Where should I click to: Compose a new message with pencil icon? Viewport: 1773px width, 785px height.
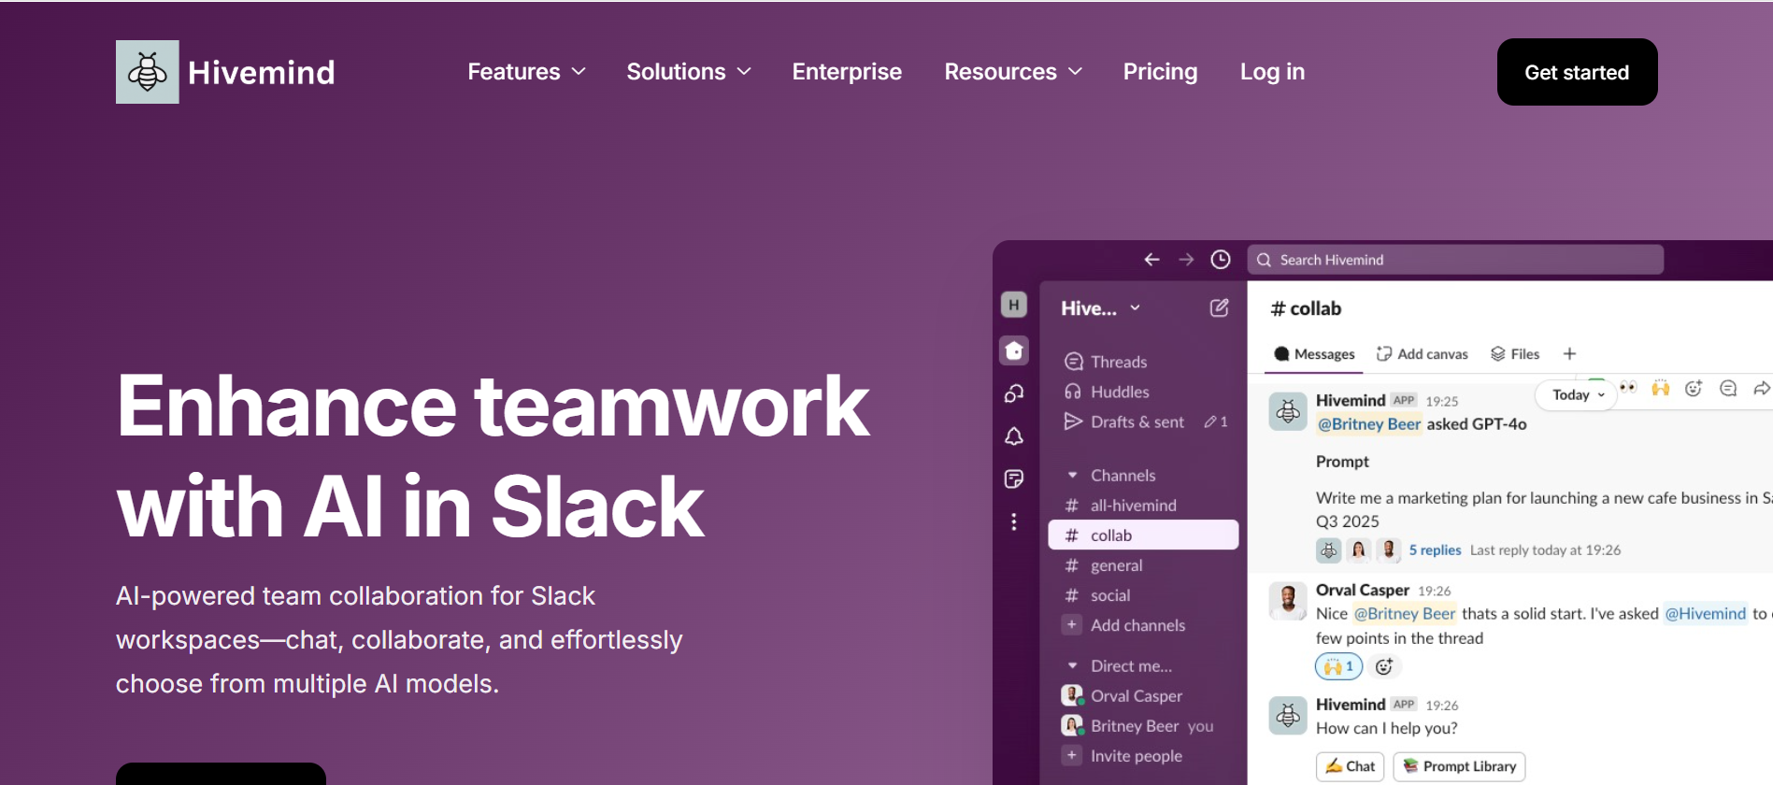[x=1220, y=308]
